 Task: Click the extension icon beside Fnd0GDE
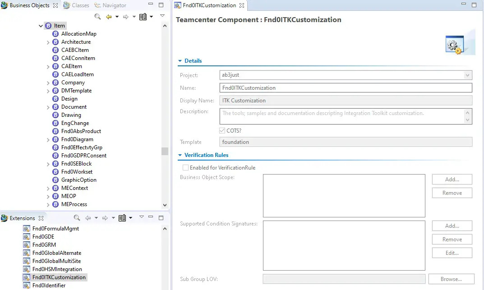27,237
